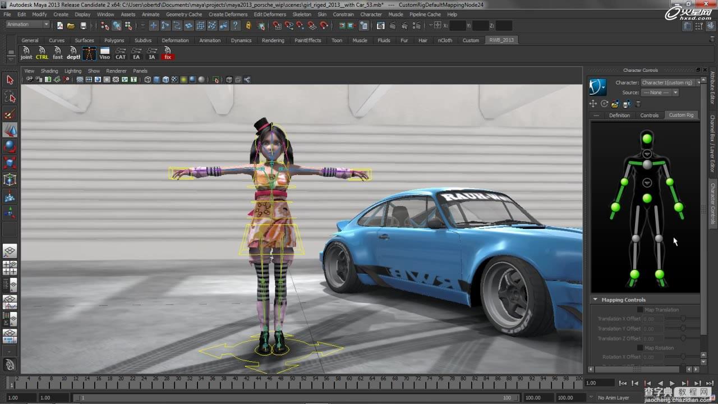Click the CAT shelf button
This screenshot has width=718, height=404.
pyautogui.click(x=121, y=53)
